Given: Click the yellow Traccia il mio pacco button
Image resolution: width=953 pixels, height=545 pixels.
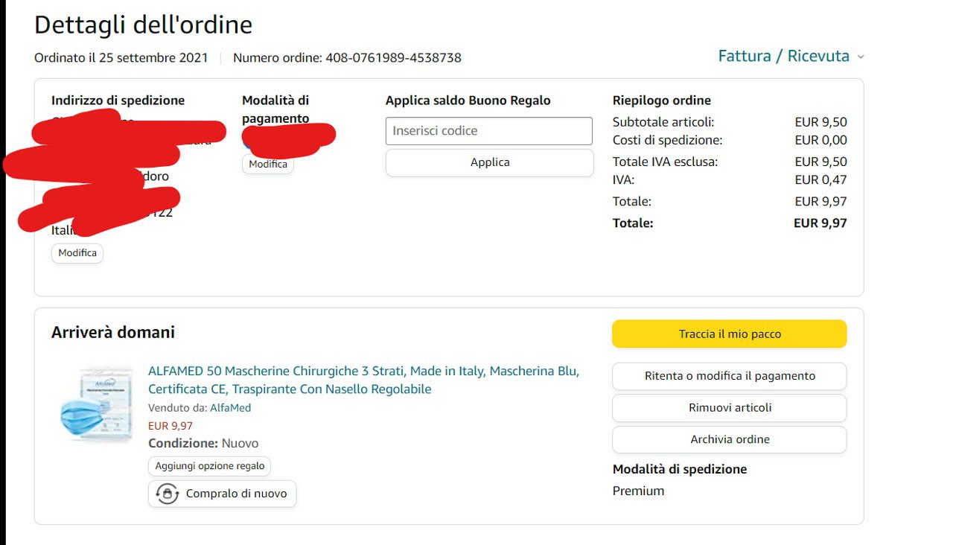Looking at the screenshot, I should tap(729, 334).
